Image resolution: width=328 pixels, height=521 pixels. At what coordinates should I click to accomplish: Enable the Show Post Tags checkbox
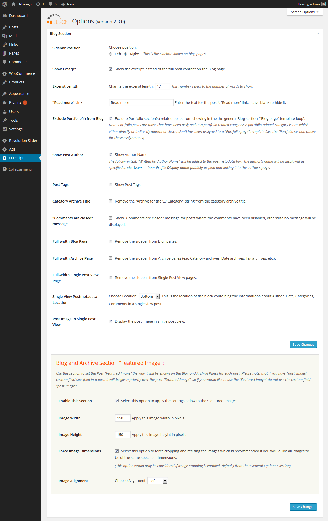111,184
